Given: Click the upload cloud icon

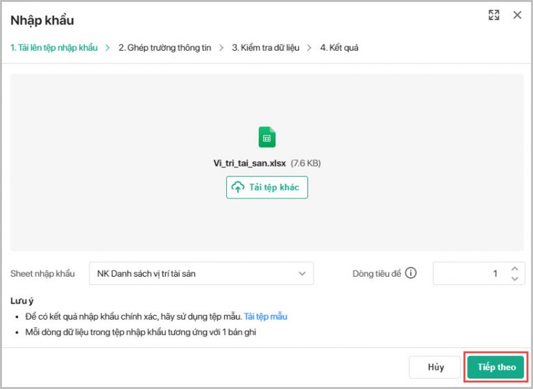Looking at the screenshot, I should pyautogui.click(x=238, y=187).
